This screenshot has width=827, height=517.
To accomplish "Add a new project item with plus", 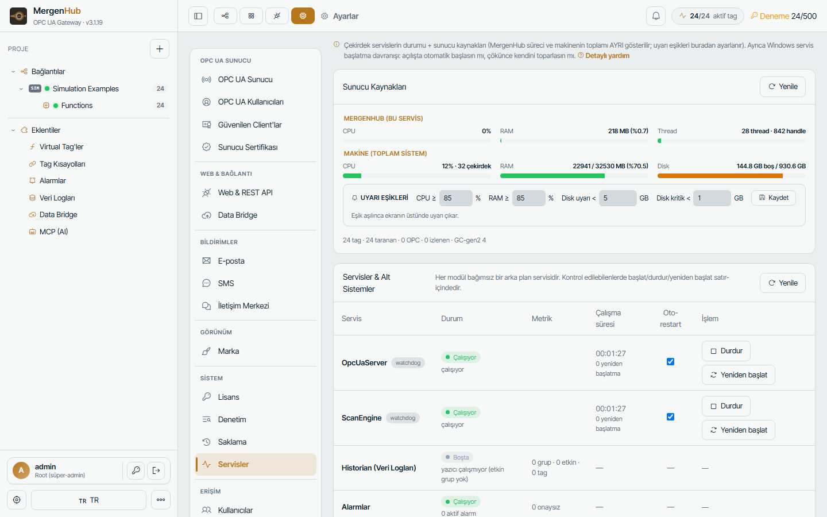I will (160, 49).
